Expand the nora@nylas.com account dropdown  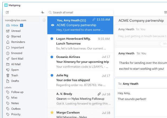(44, 20)
